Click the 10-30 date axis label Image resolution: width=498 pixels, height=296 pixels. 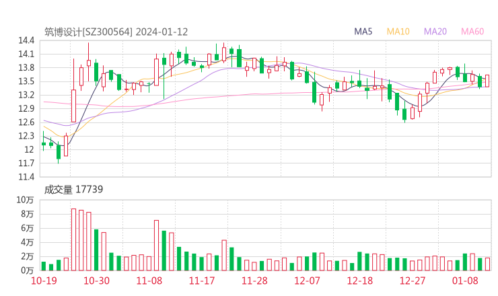coord(96,281)
